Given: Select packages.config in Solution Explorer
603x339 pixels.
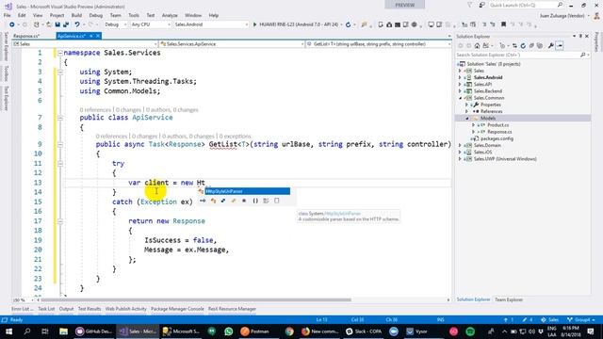Looking at the screenshot, I should 497,138.
